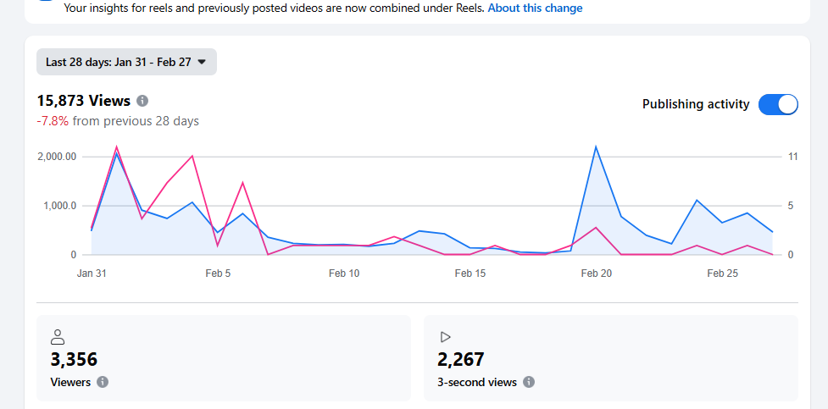Click the person icon above 3,356
Viewport: 828px width, 409px height.
[58, 337]
